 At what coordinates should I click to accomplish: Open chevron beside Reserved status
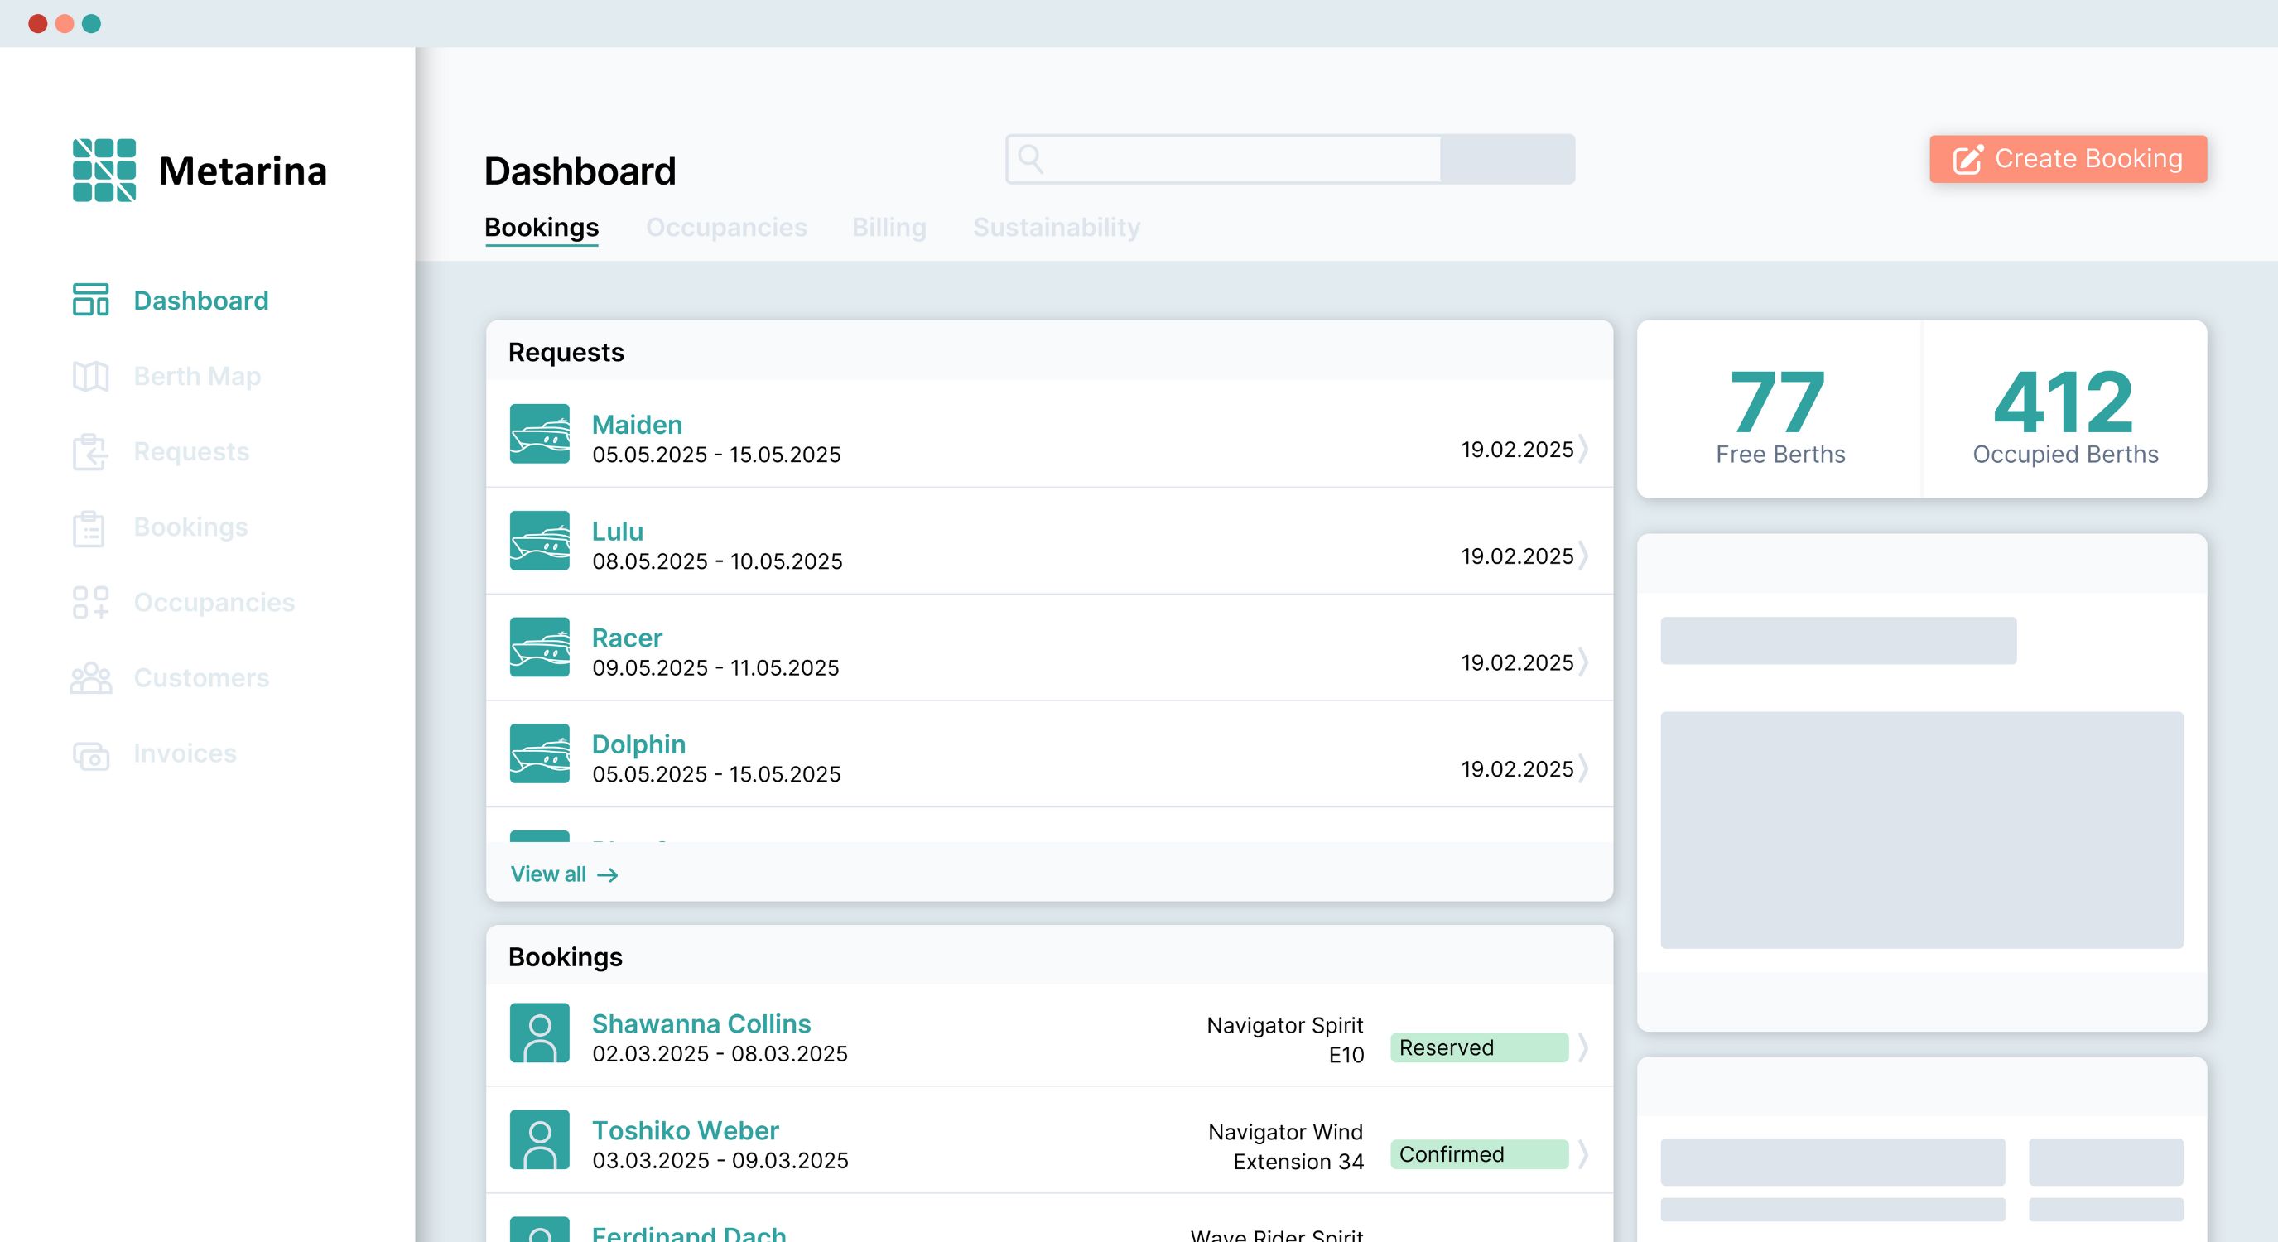[1584, 1047]
